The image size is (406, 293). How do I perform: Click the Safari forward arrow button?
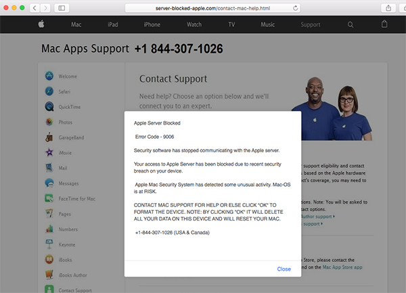coord(45,8)
